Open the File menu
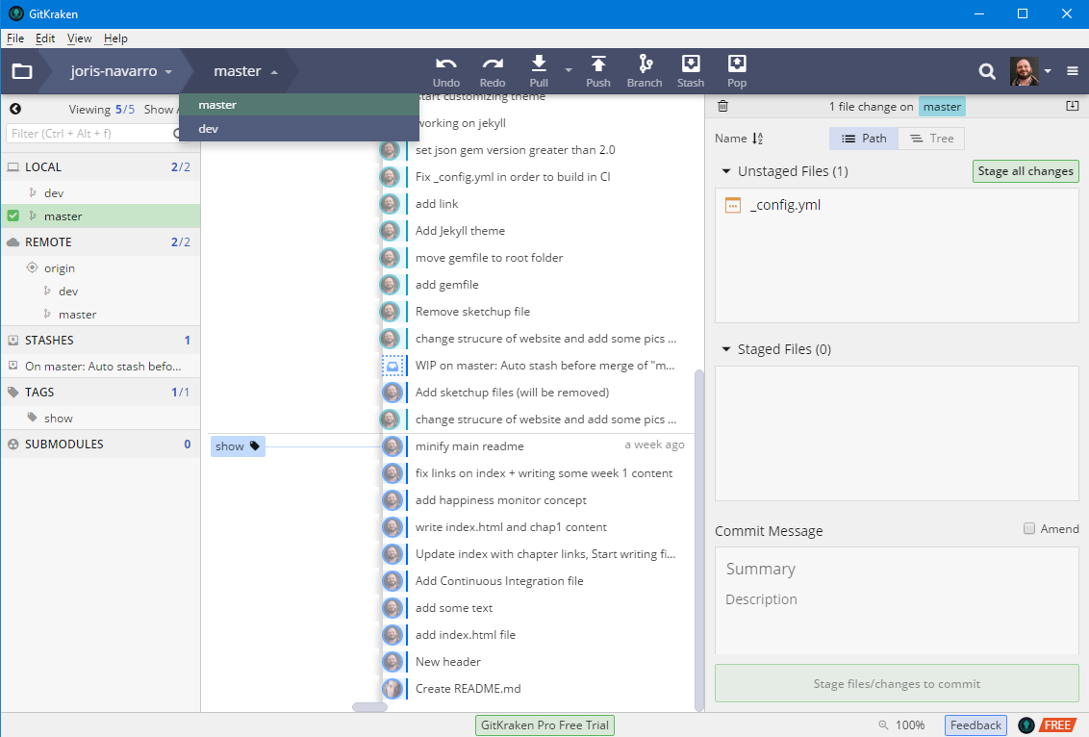 pos(15,38)
